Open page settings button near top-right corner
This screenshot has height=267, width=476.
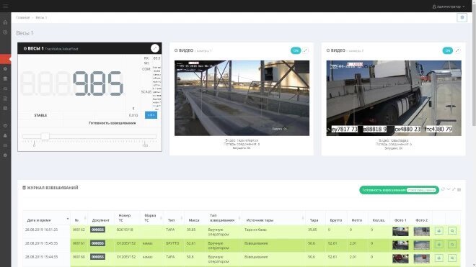coord(462,17)
